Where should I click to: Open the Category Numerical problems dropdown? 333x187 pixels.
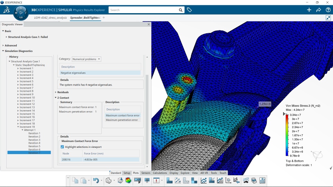86,59
